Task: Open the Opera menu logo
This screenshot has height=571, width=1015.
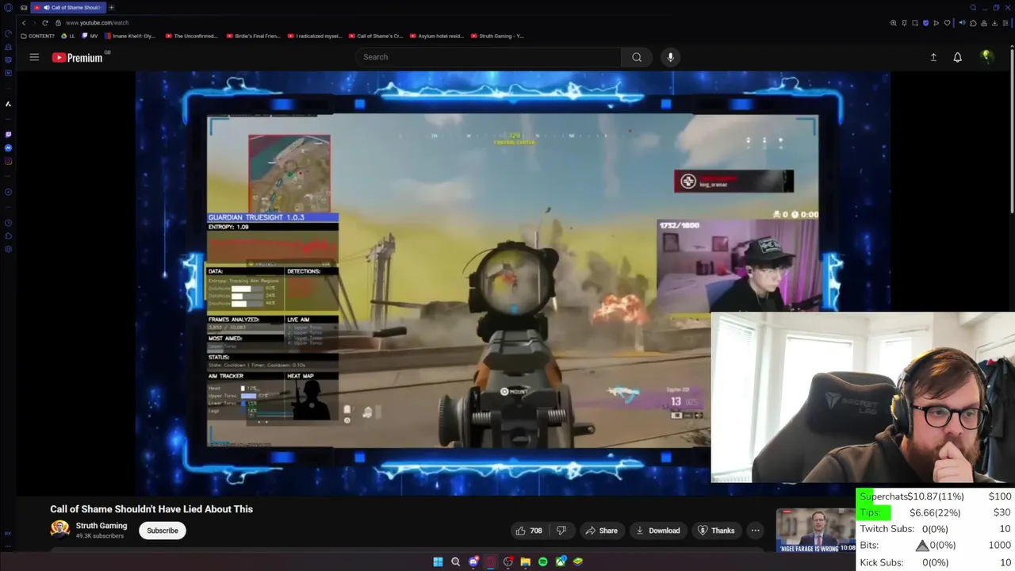Action: point(8,7)
